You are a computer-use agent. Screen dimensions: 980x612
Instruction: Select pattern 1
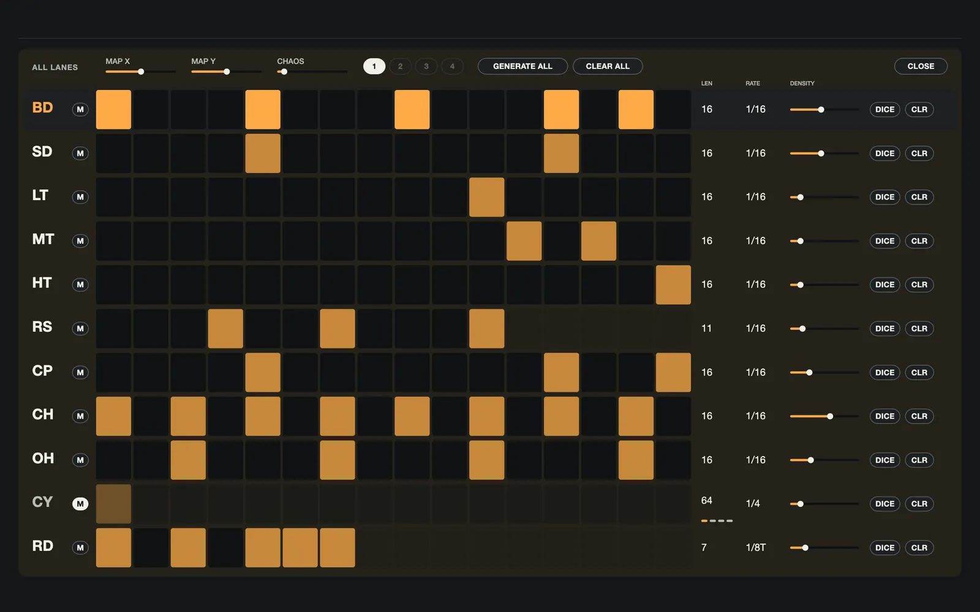[x=374, y=66]
